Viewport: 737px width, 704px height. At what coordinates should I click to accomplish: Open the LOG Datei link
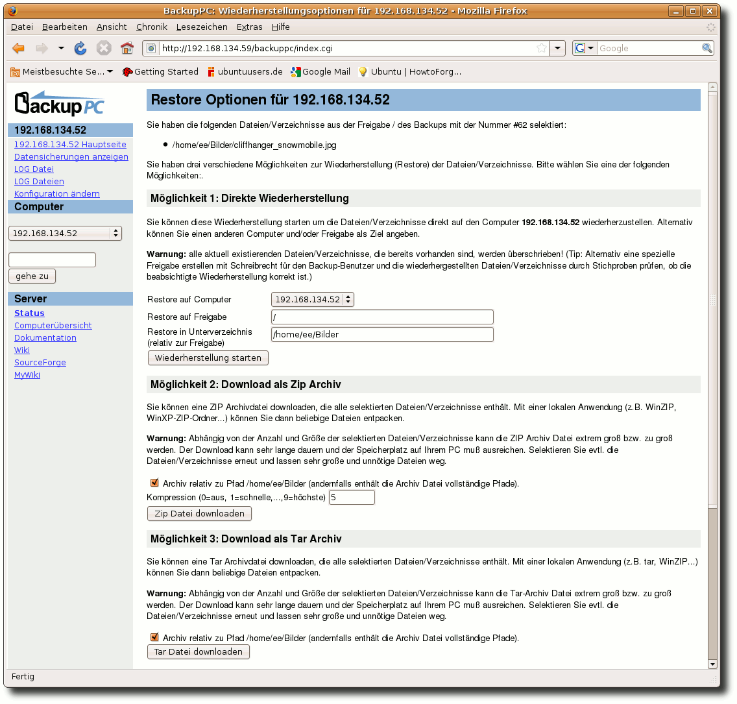click(34, 169)
